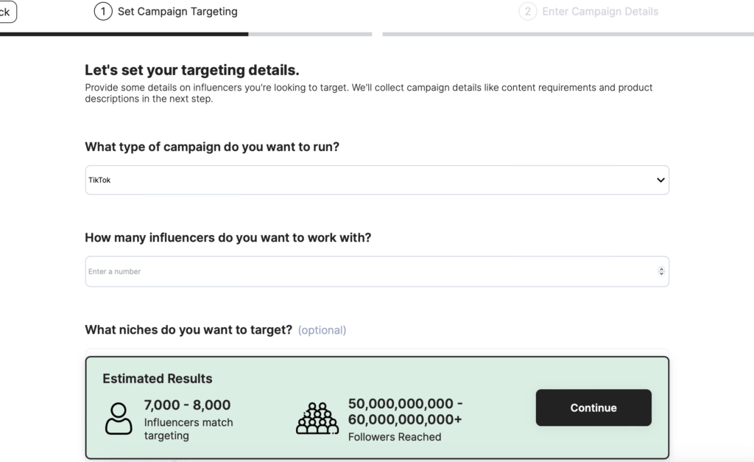Screen dimensions: 754x462
Task: Increase influencer count with the up arrow
Action: [x=661, y=269]
